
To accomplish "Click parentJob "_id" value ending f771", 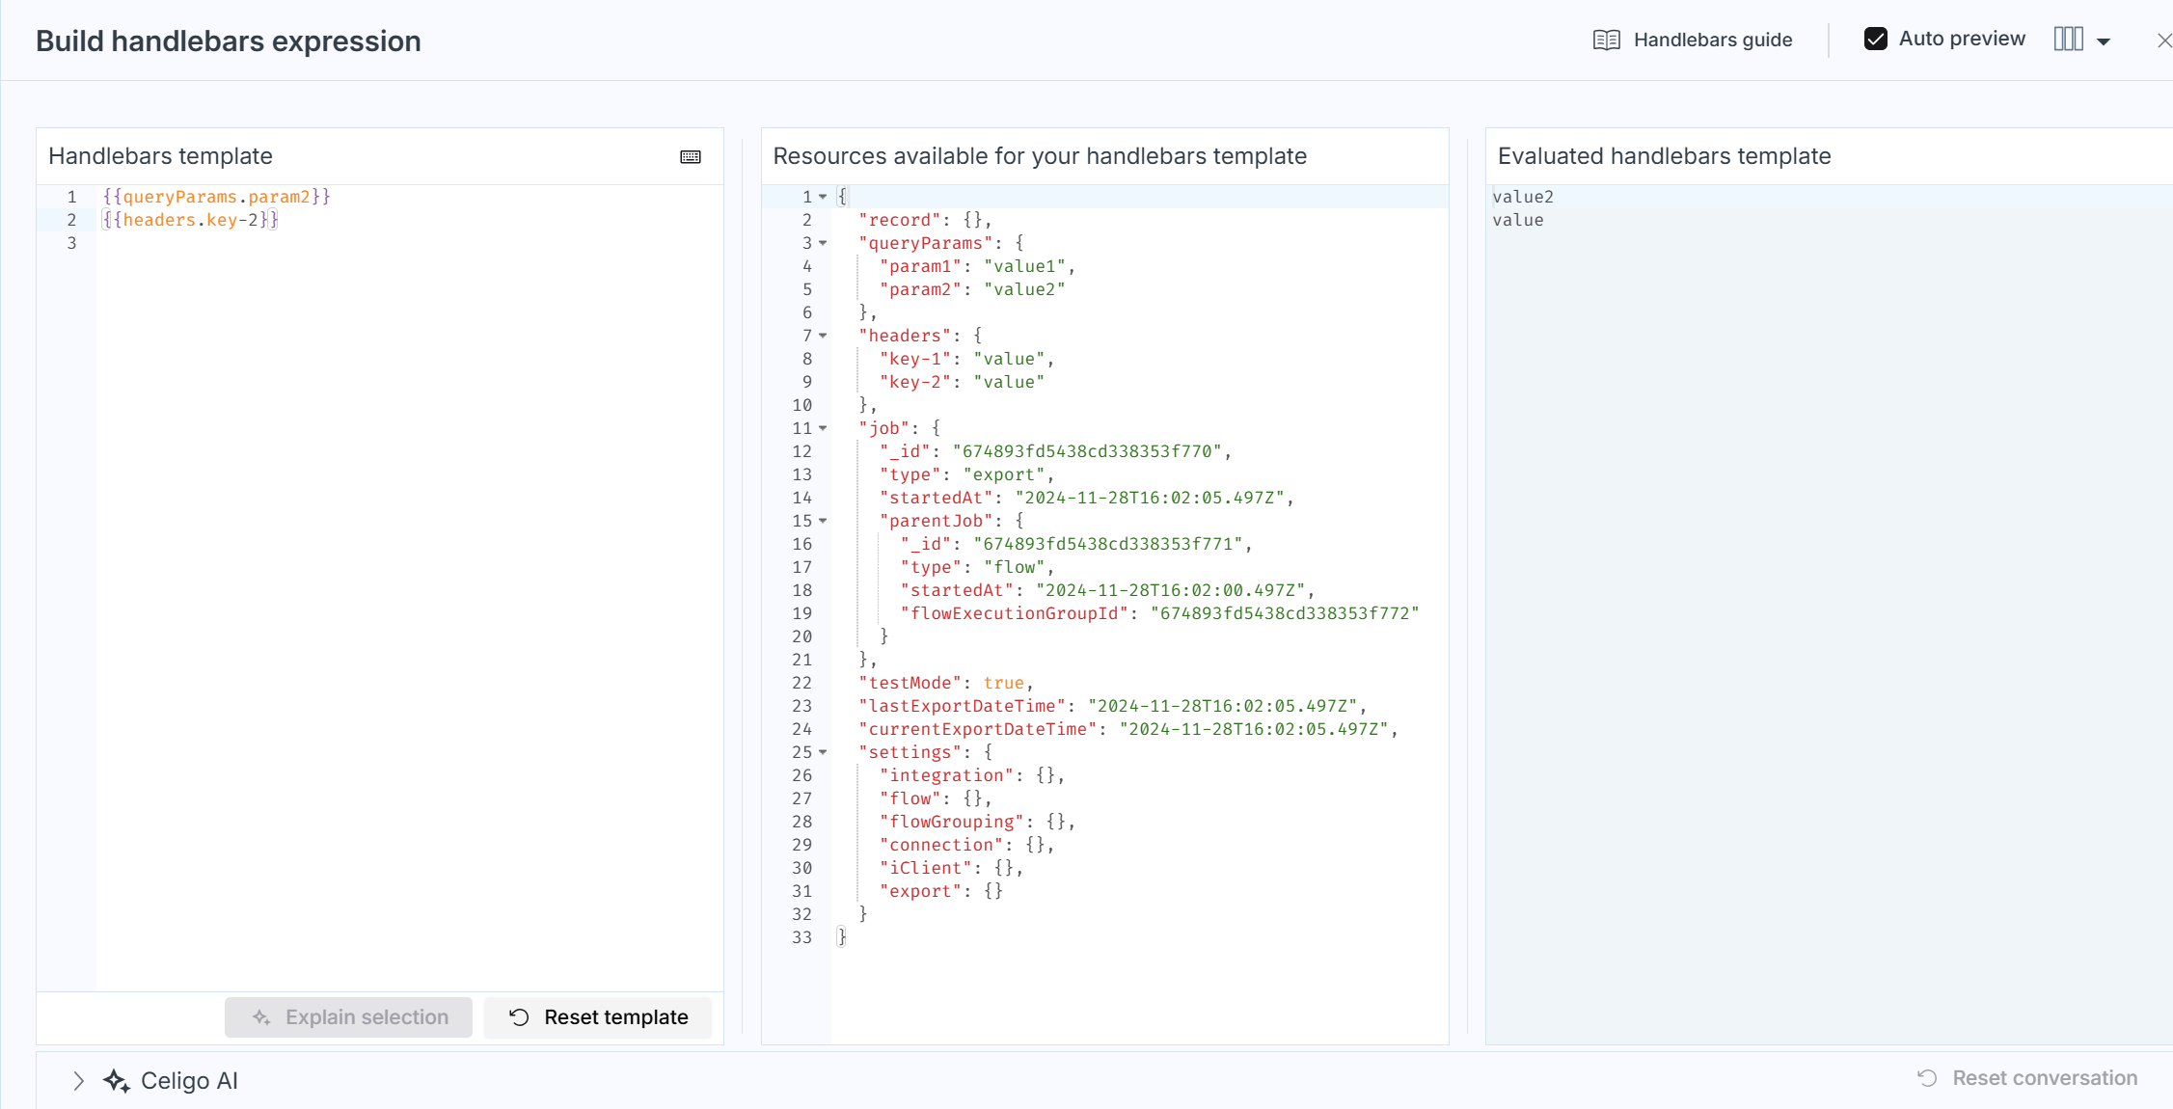I will [x=1108, y=544].
